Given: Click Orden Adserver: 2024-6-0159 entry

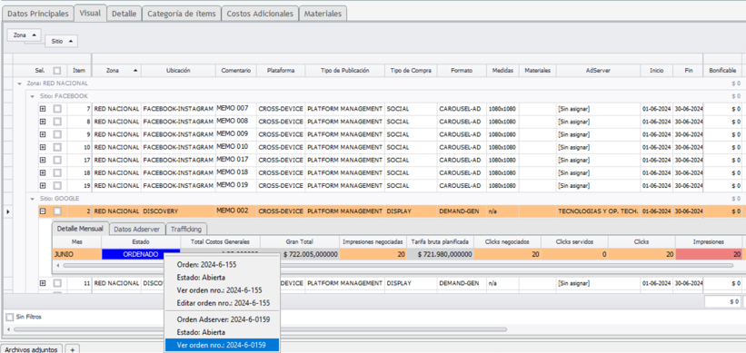Looking at the screenshot, I should coord(223,319).
